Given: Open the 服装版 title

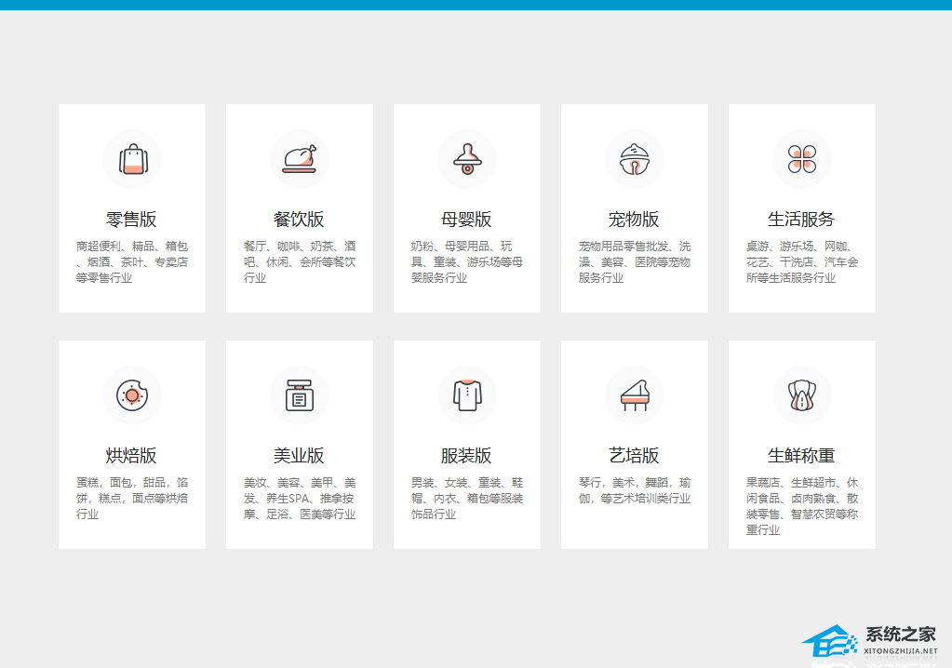Looking at the screenshot, I should [466, 455].
